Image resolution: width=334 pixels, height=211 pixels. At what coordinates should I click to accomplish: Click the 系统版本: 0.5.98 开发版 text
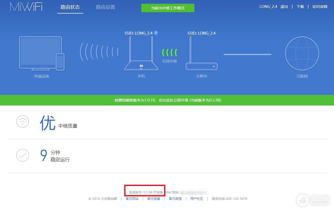(146, 192)
